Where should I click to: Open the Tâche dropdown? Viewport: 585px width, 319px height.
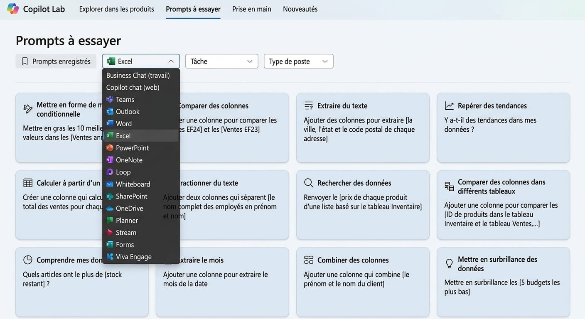(221, 61)
